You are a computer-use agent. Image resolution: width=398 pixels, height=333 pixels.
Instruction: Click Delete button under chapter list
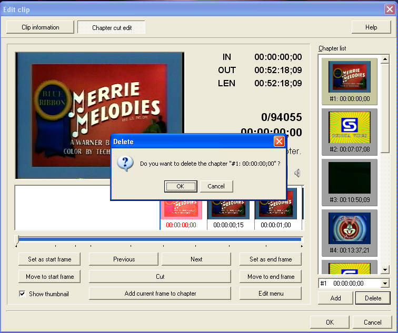pos(373,298)
